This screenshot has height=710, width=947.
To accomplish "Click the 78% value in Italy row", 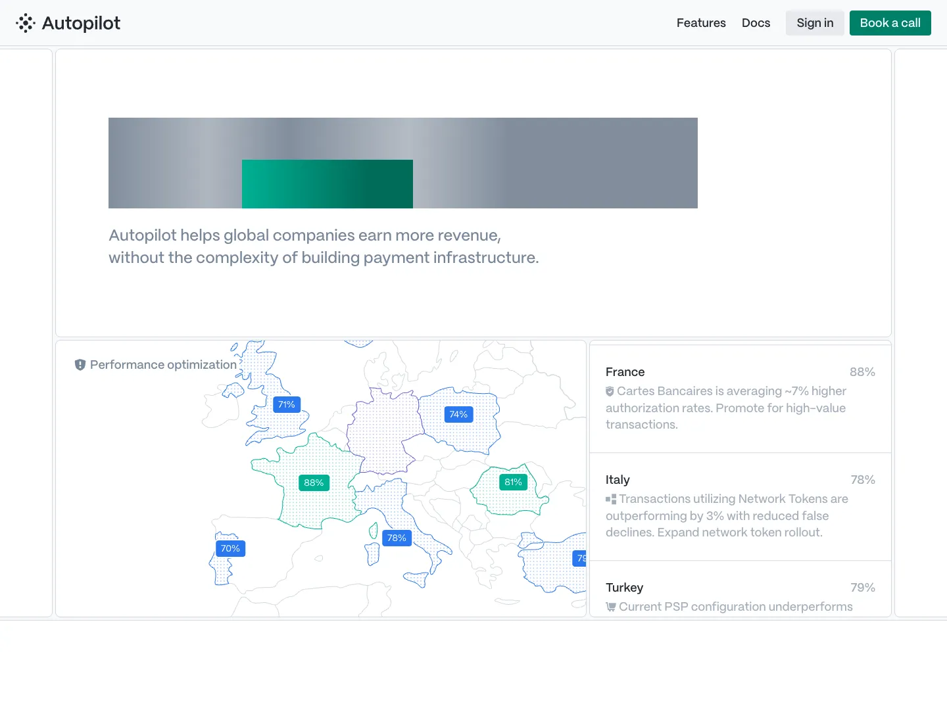I will pos(863,480).
